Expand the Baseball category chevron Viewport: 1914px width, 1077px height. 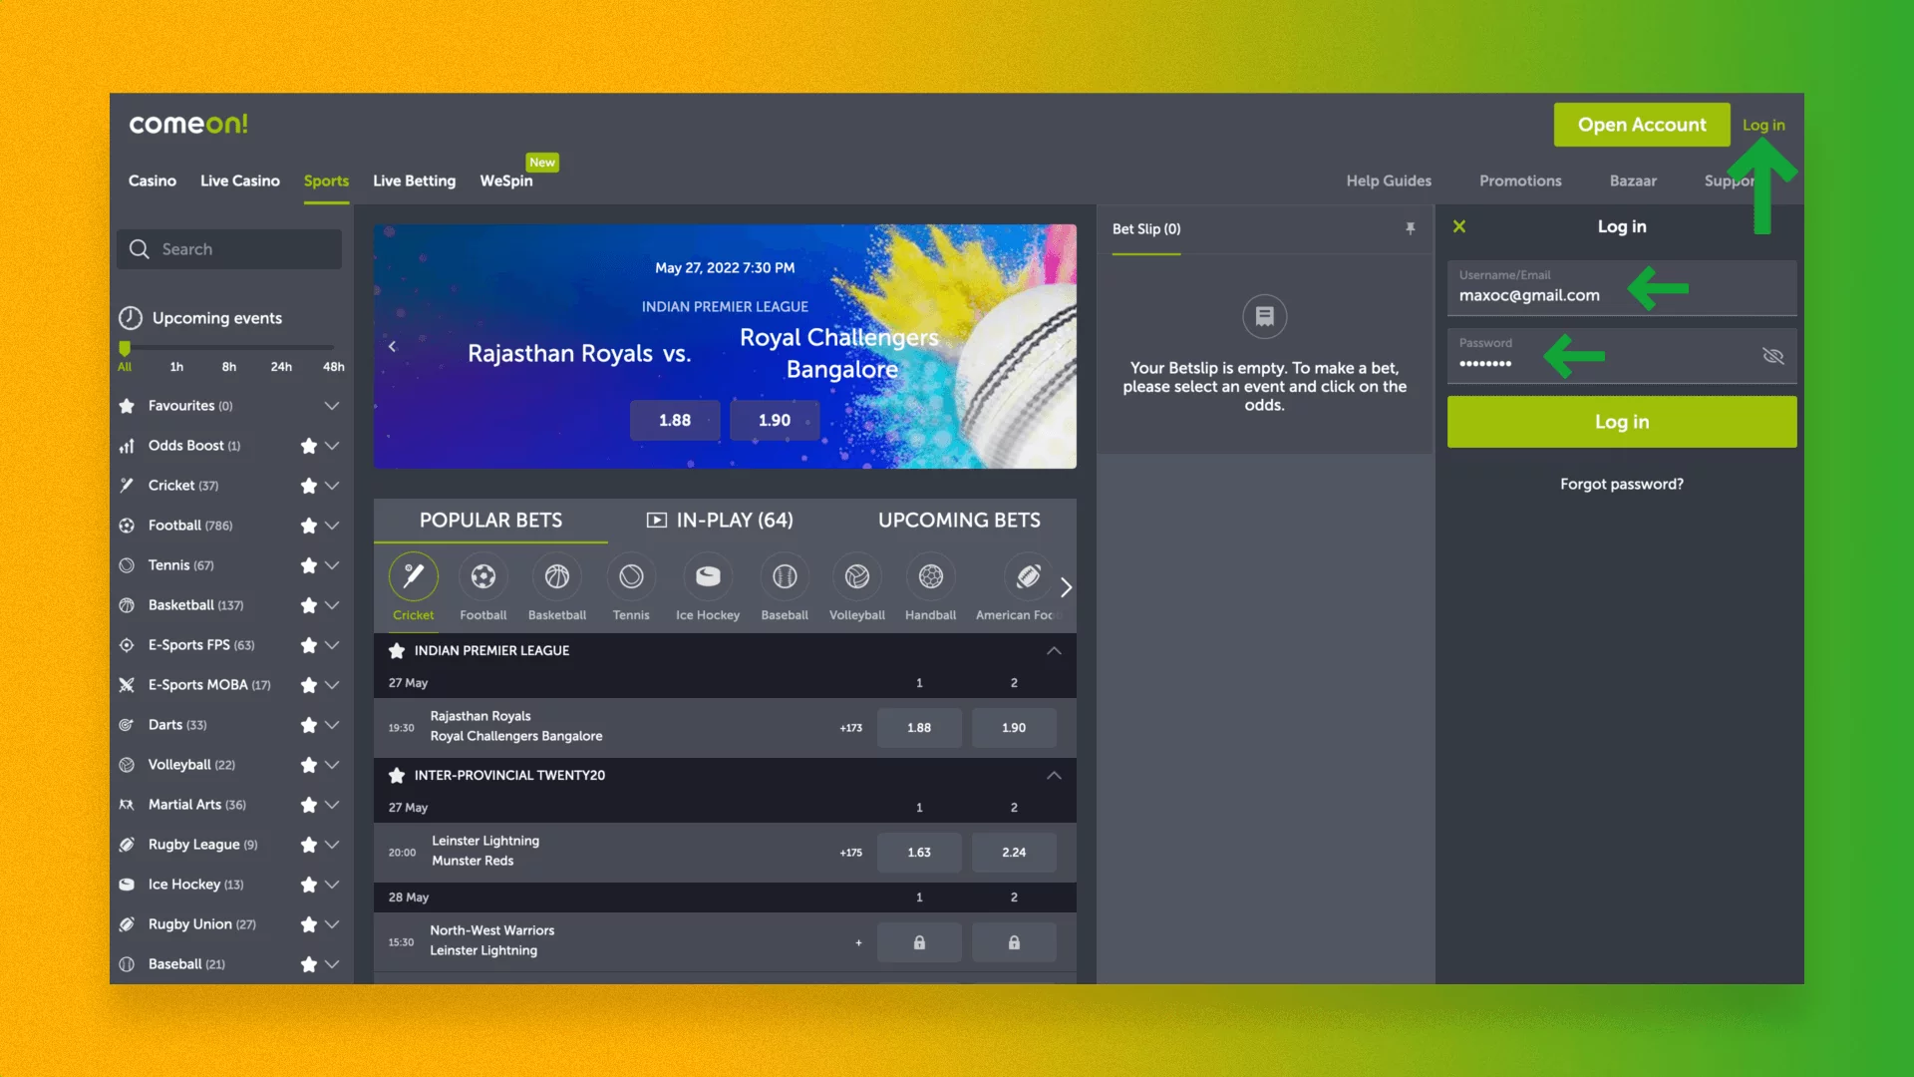(x=332, y=964)
